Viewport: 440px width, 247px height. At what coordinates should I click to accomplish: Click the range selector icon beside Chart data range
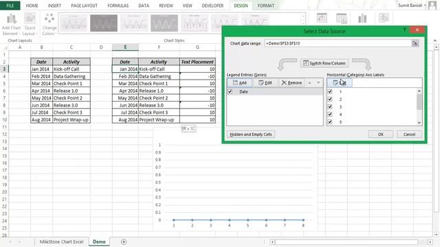click(415, 43)
